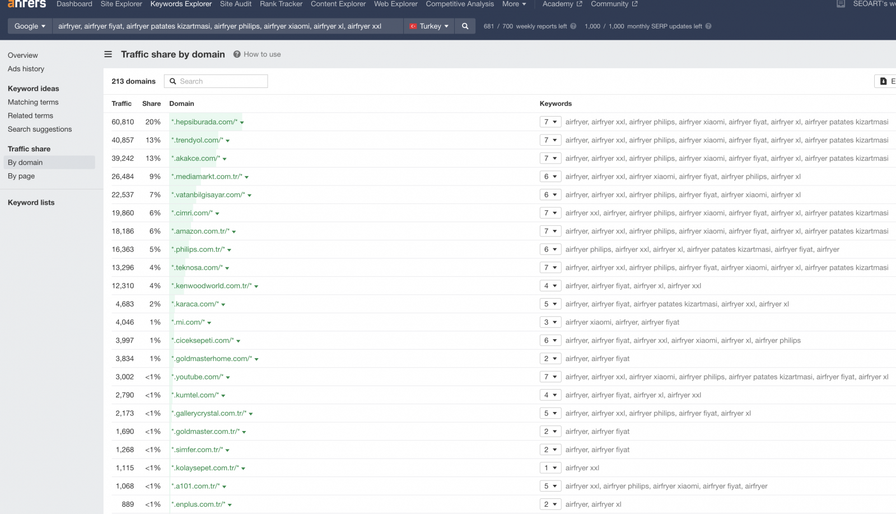896x514 pixels.
Task: Expand hepsiburada.com keywords count dropdown
Action: (x=550, y=122)
